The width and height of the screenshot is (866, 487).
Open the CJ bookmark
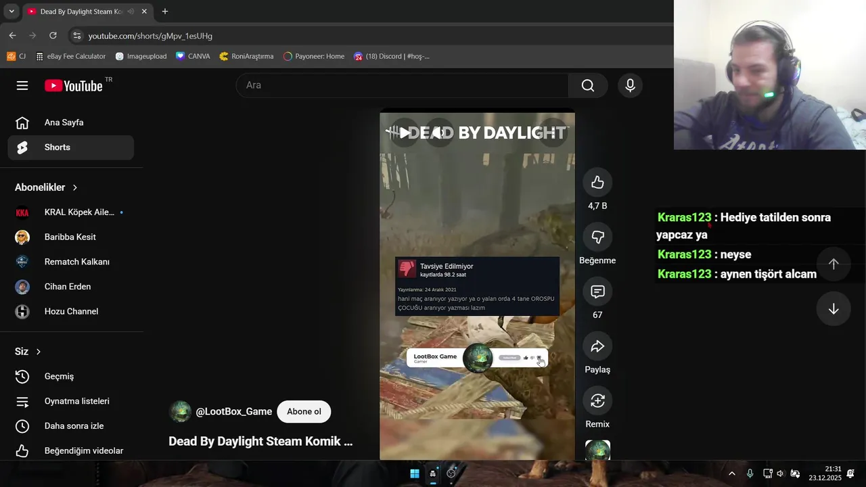coord(16,56)
